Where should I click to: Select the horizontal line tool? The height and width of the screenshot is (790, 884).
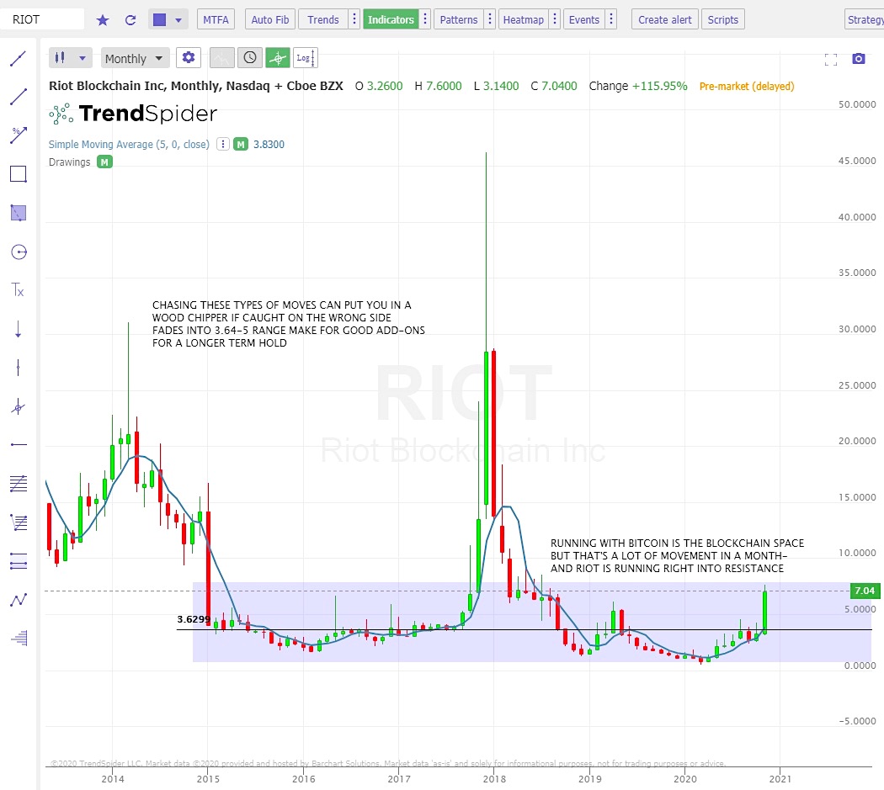pos(18,445)
